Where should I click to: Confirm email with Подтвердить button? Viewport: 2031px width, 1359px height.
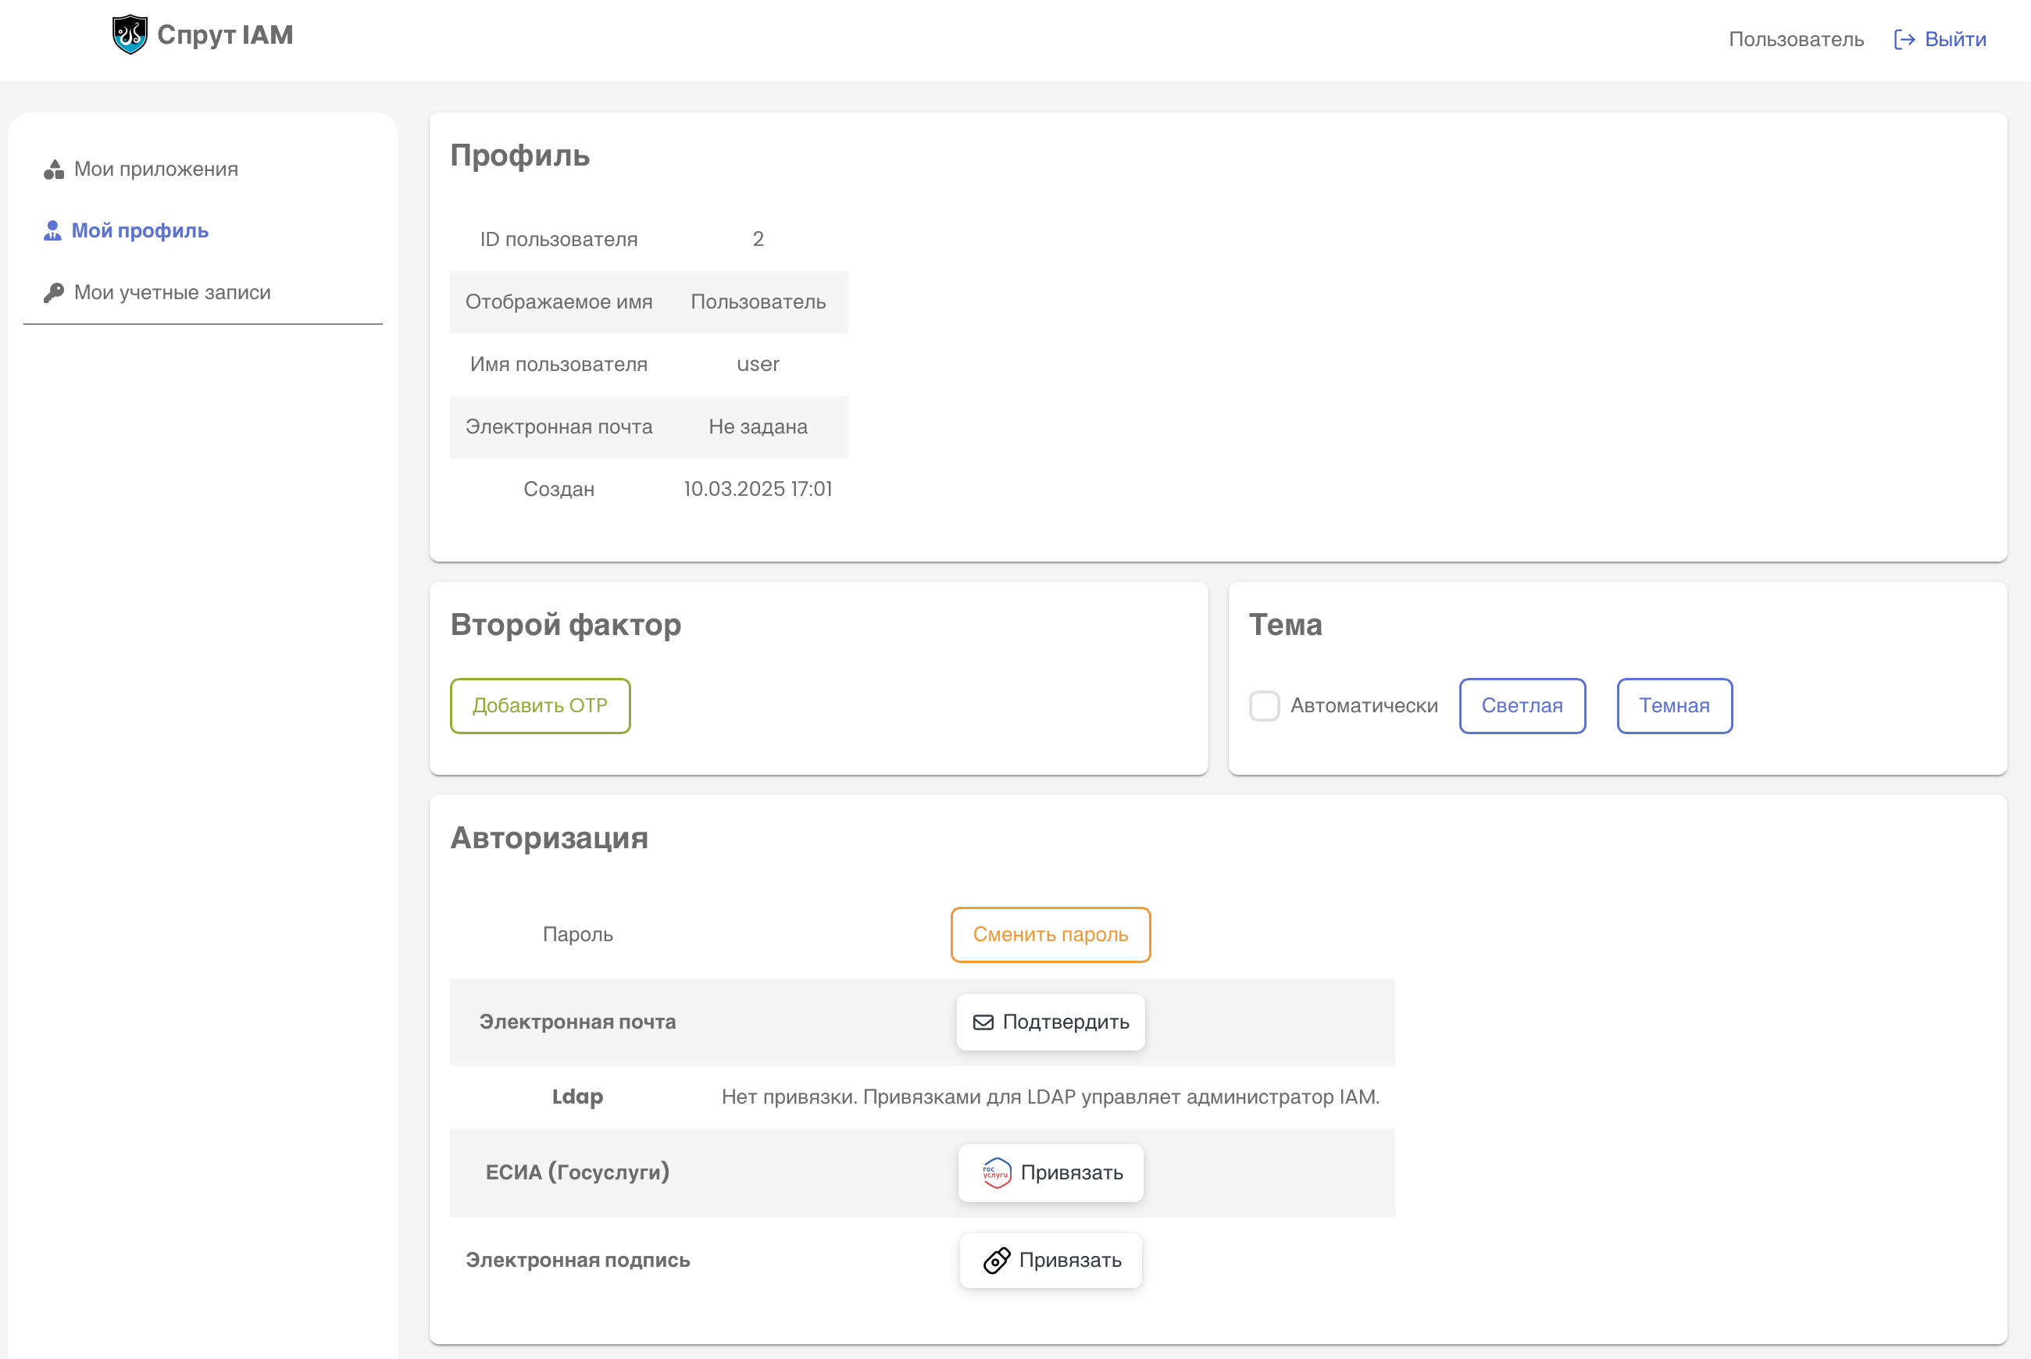point(1051,1022)
